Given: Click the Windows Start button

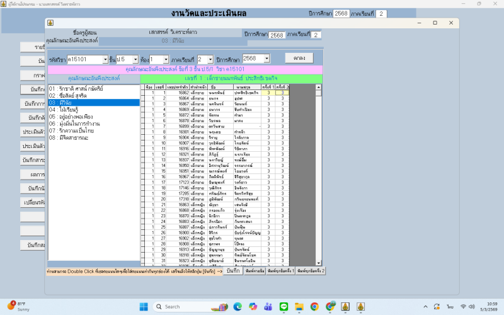Looking at the screenshot, I should 144,307.
